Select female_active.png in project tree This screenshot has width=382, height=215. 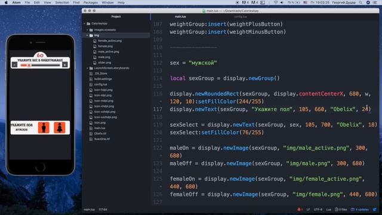coord(110,41)
